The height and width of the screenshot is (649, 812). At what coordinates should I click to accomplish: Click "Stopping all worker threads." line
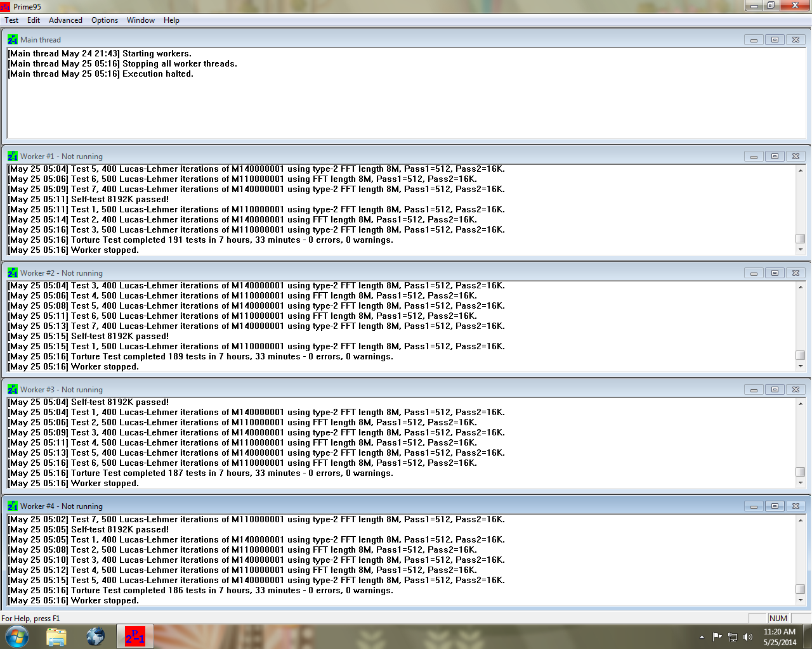tap(122, 63)
